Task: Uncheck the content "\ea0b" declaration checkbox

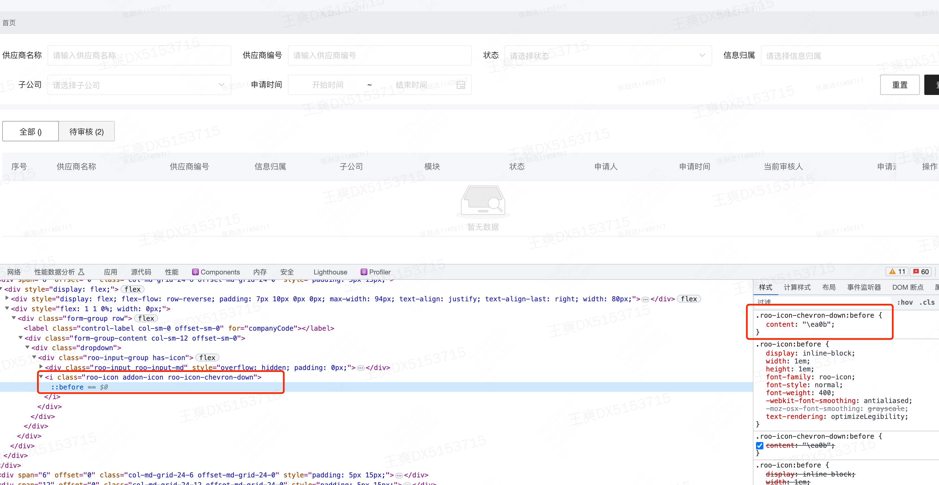Action: click(760, 445)
